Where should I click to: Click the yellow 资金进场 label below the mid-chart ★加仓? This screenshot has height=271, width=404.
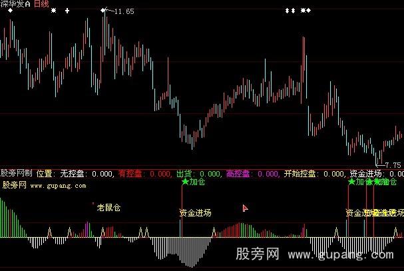(x=195, y=213)
